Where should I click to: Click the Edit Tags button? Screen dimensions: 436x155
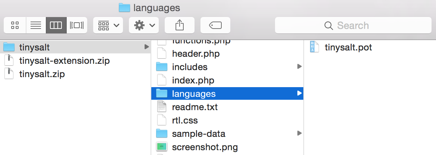(215, 26)
